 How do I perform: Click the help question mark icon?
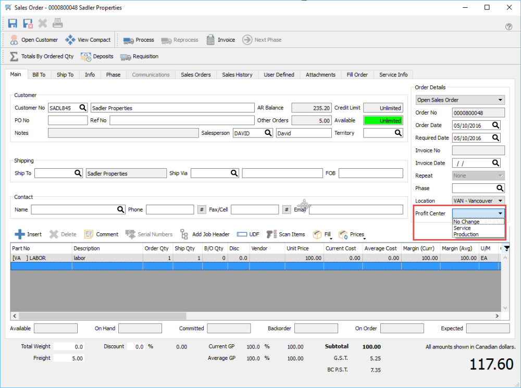pyautogui.click(x=508, y=27)
